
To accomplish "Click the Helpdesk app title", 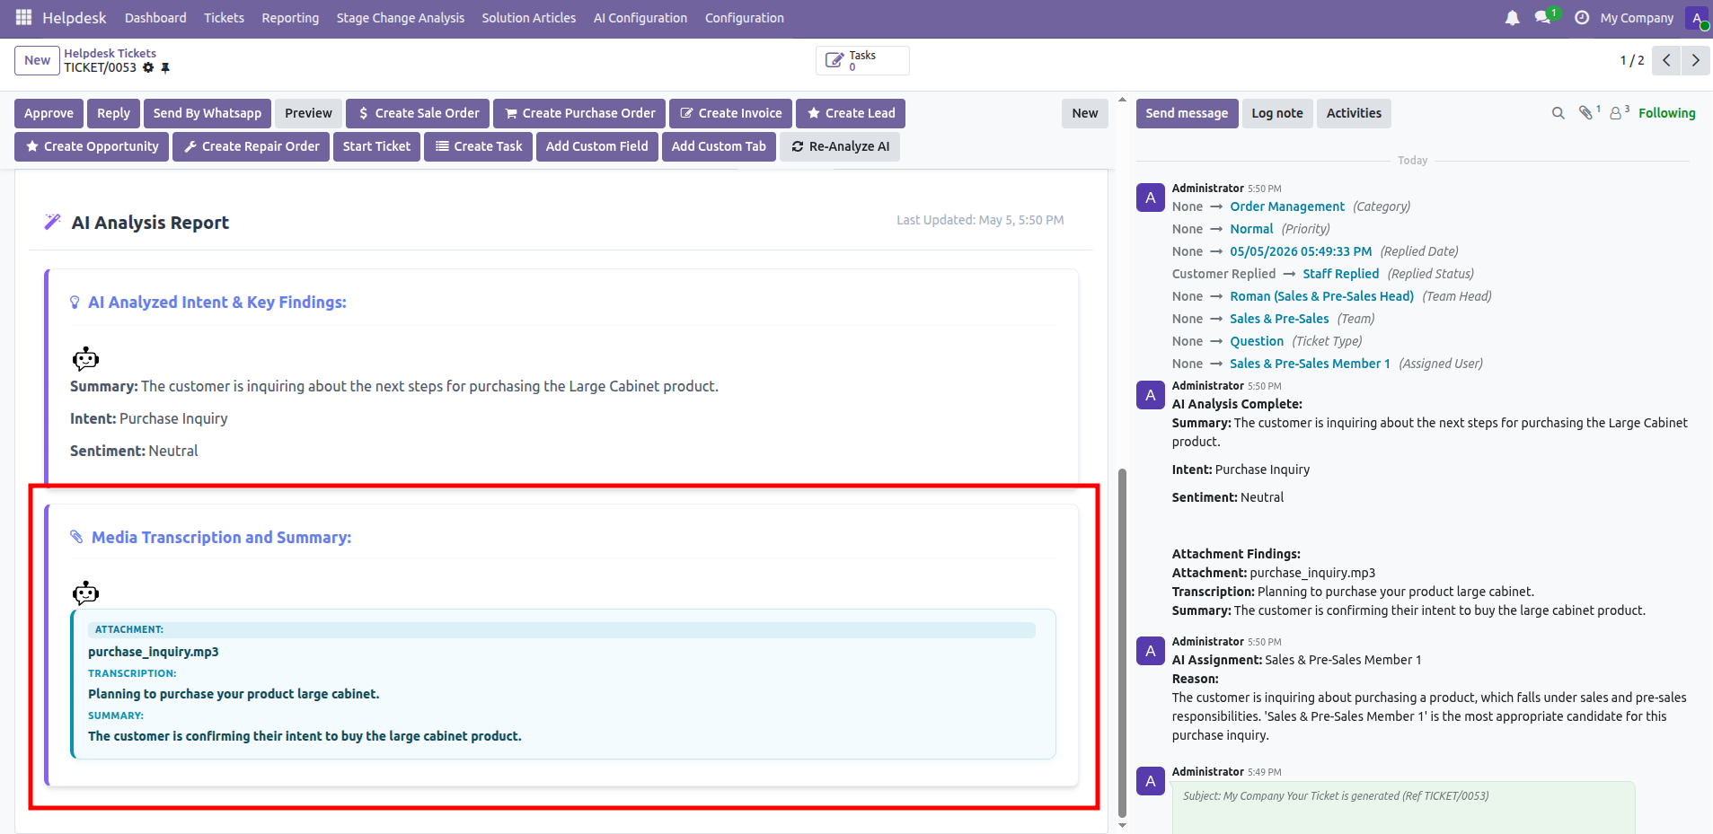I will pos(74,18).
